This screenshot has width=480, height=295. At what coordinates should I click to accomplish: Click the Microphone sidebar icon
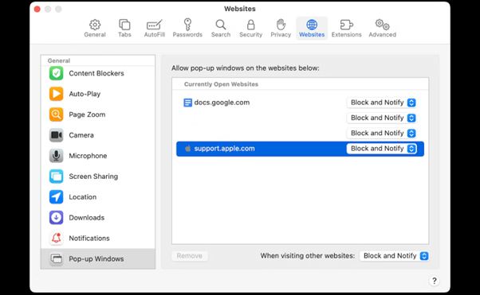click(x=56, y=156)
